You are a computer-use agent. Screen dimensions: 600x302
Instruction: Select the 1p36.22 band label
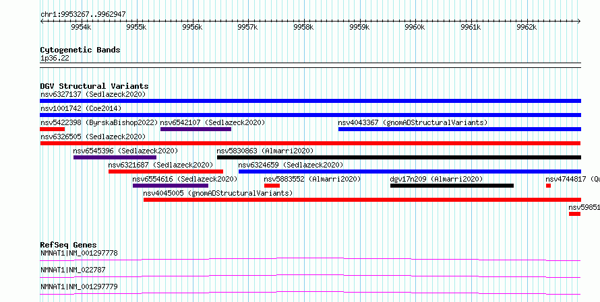click(55, 59)
